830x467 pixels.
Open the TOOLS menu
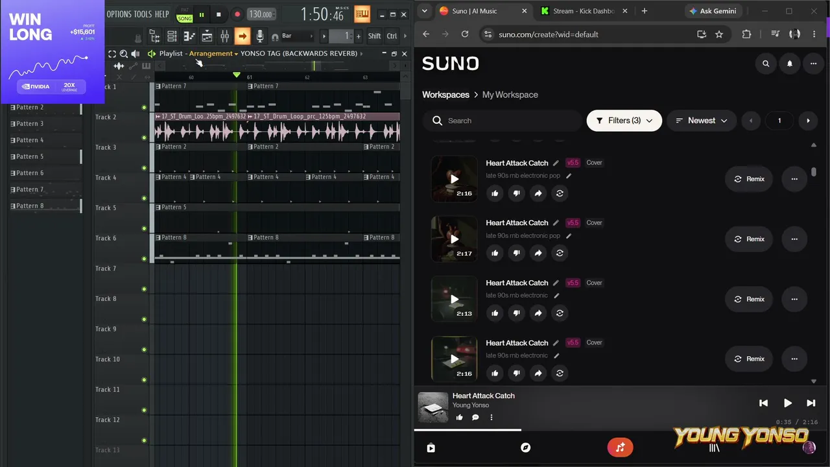click(143, 14)
